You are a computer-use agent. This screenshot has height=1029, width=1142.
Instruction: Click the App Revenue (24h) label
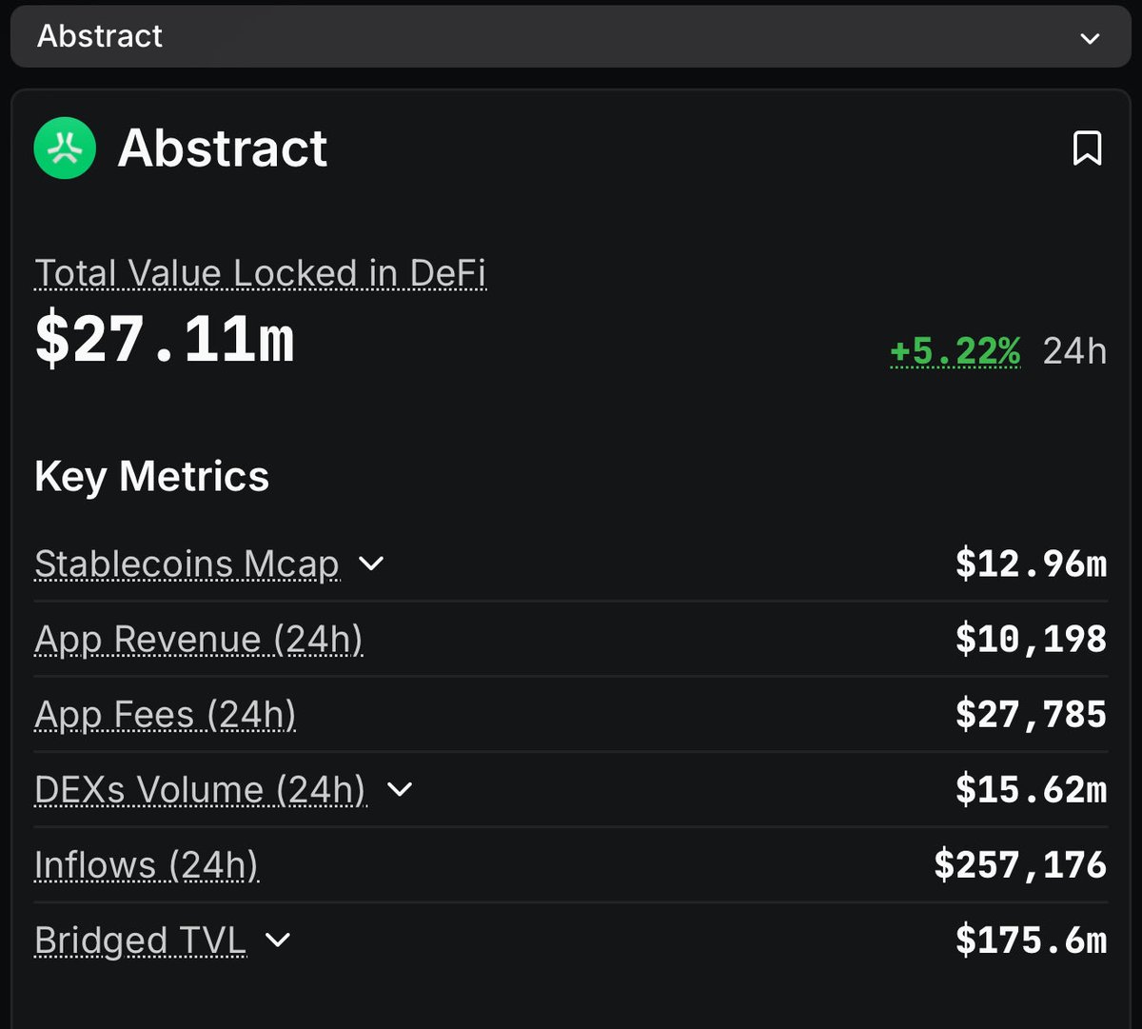(x=199, y=640)
